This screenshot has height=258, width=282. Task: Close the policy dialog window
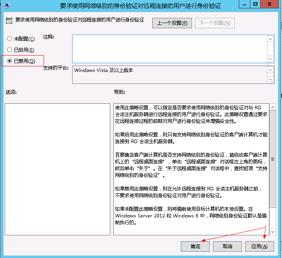[x=269, y=4]
